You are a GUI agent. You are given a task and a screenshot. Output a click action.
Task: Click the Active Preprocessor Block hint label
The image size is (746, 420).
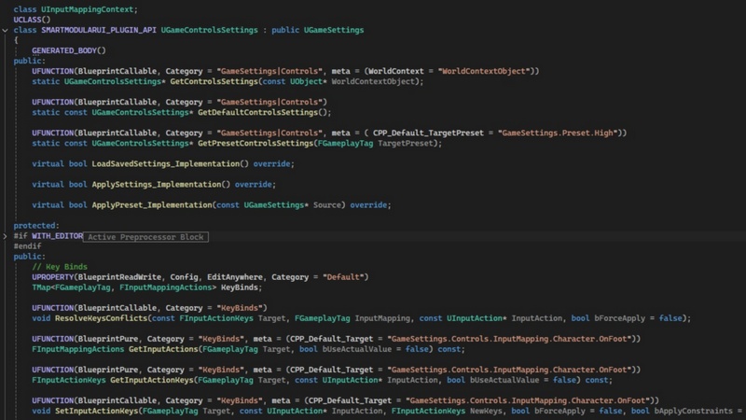[145, 237]
